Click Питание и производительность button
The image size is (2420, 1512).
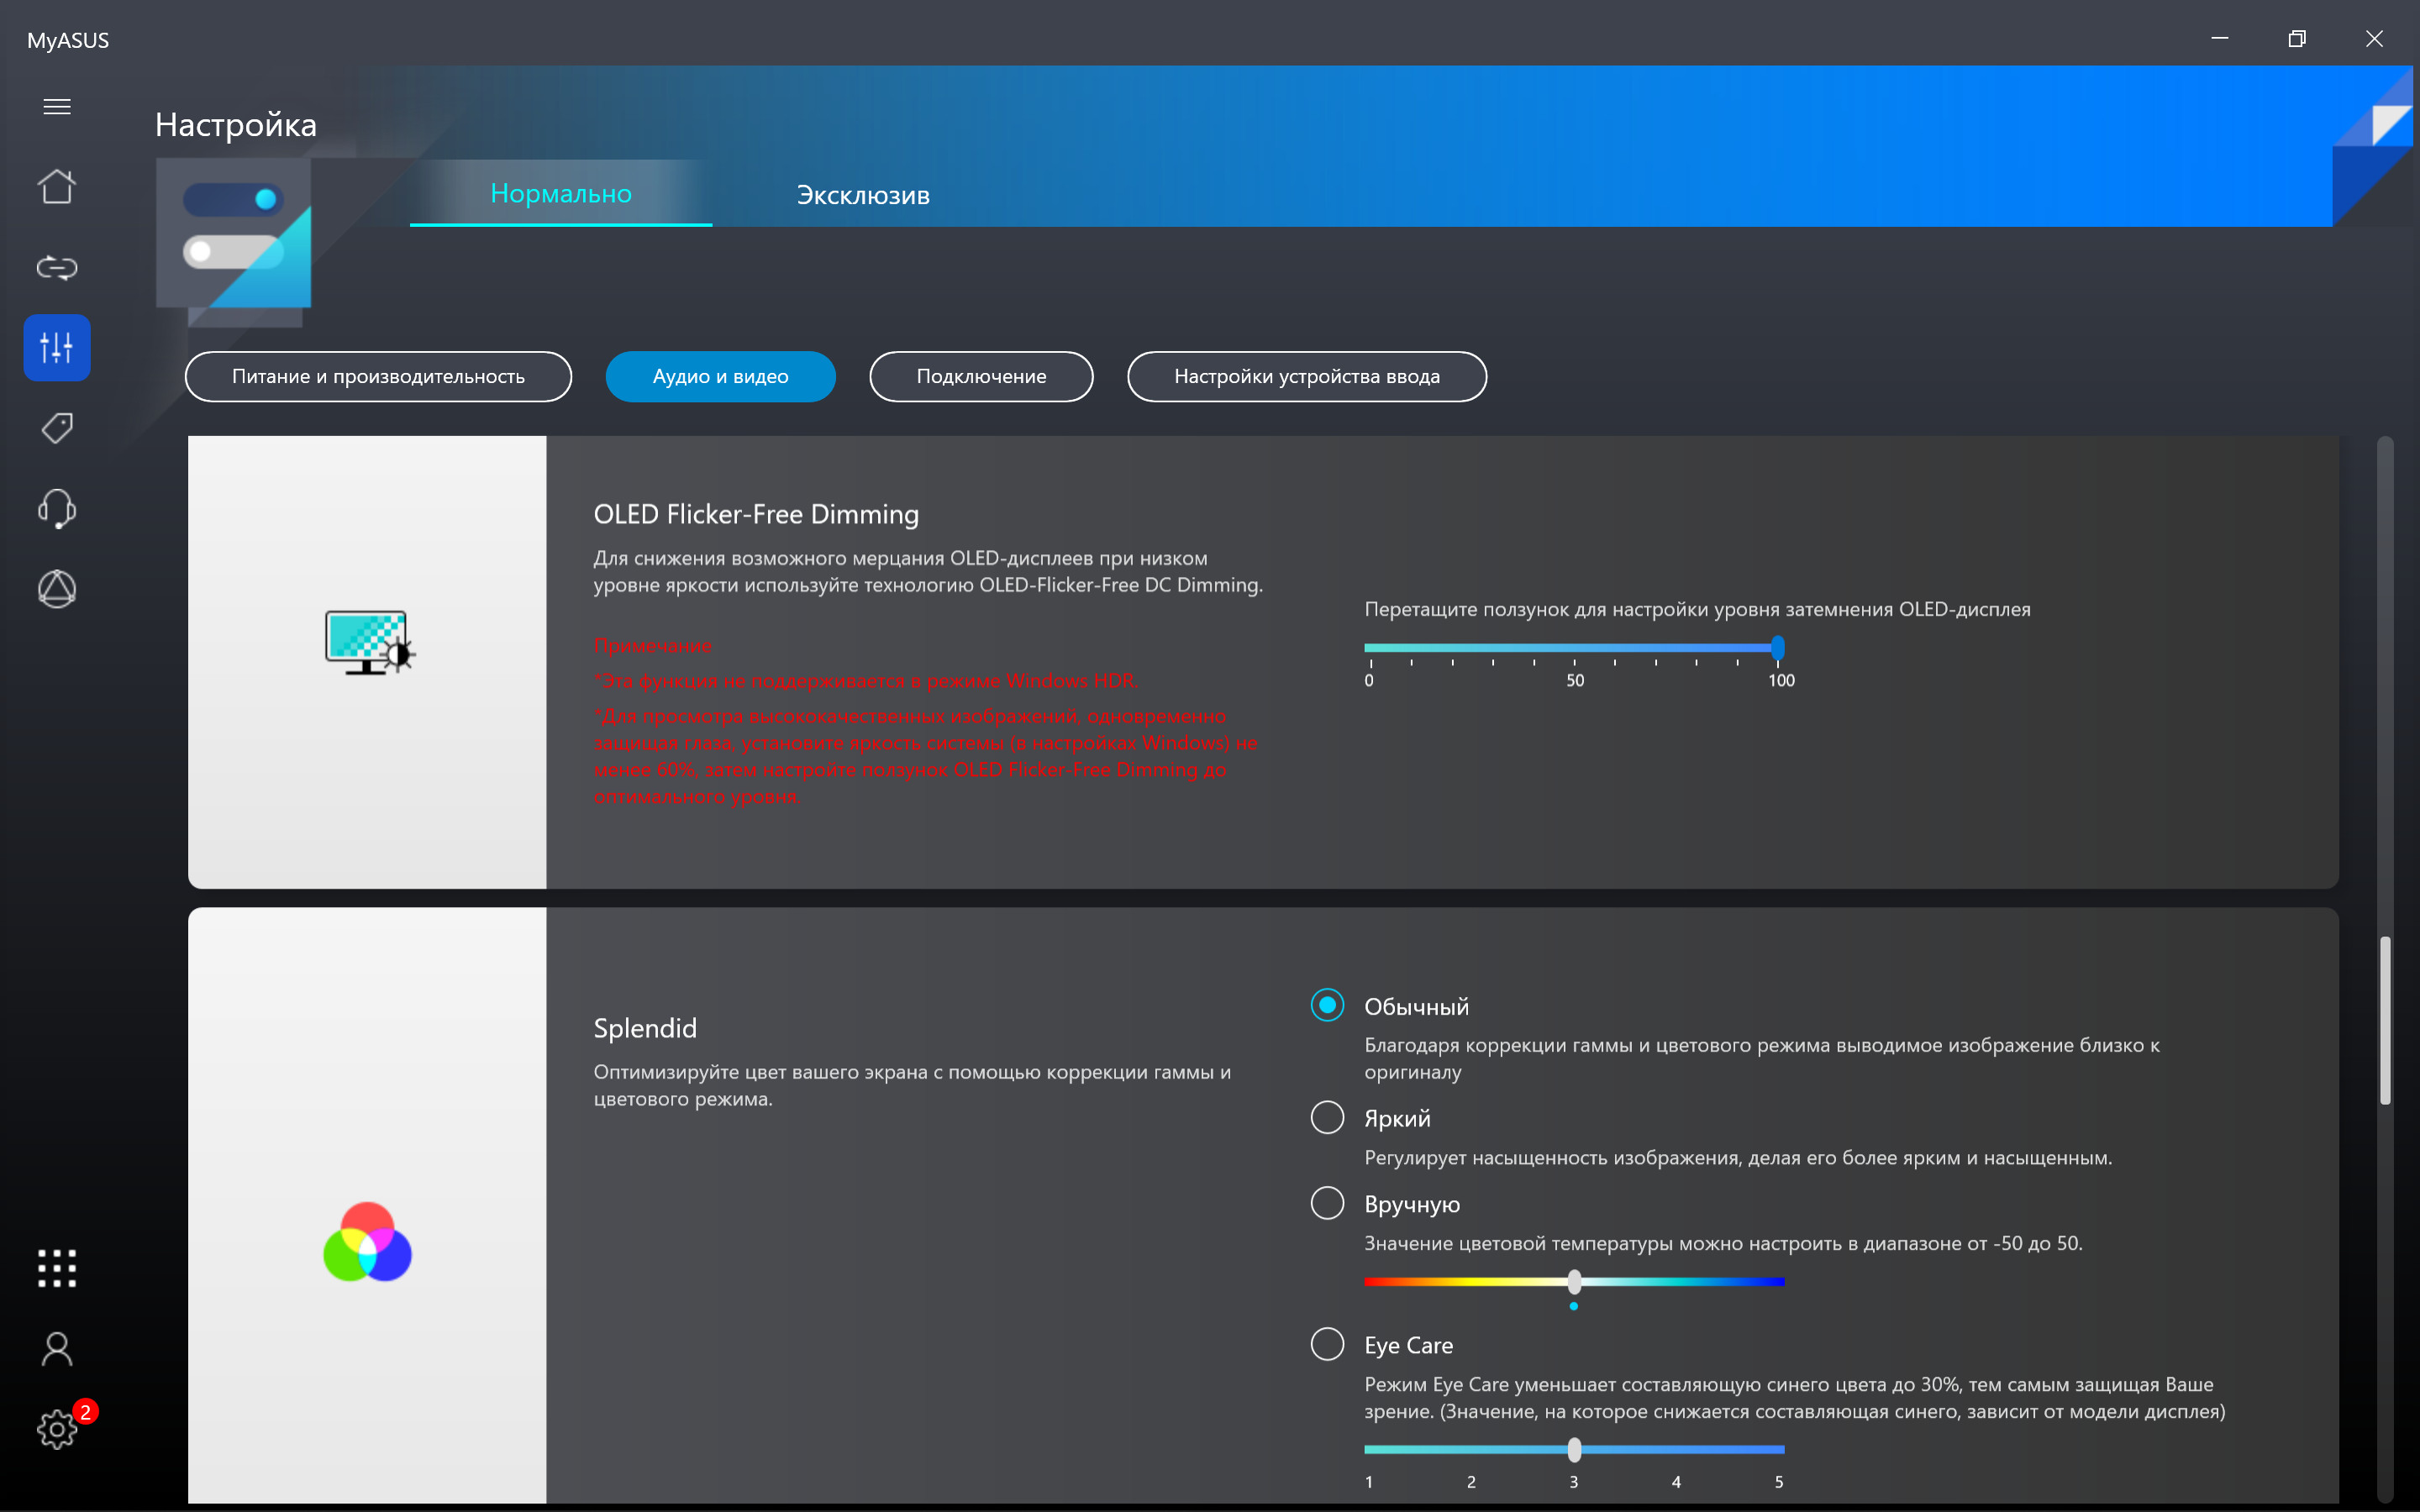[378, 375]
